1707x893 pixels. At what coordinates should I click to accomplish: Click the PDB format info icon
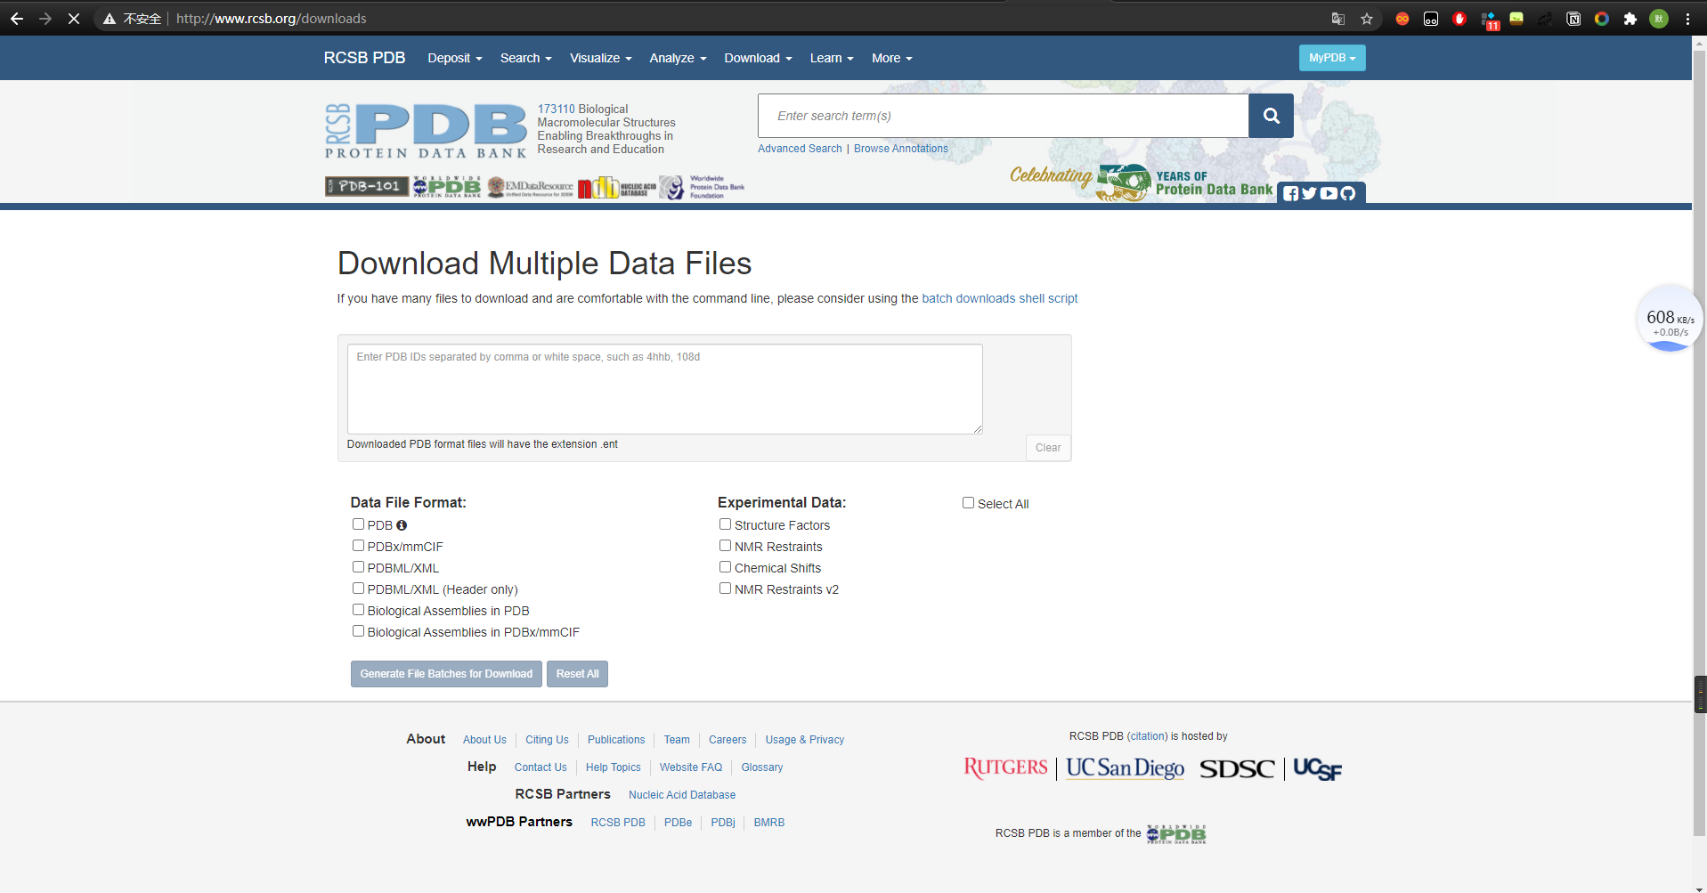click(402, 525)
